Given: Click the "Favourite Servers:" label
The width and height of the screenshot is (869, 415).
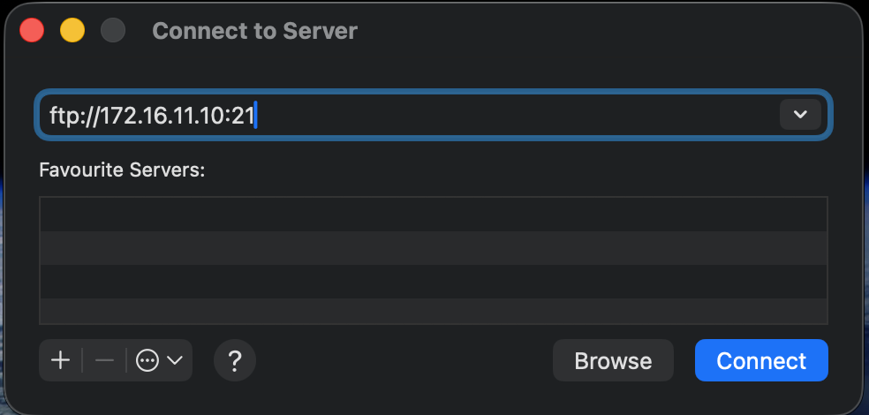Looking at the screenshot, I should point(122,170).
